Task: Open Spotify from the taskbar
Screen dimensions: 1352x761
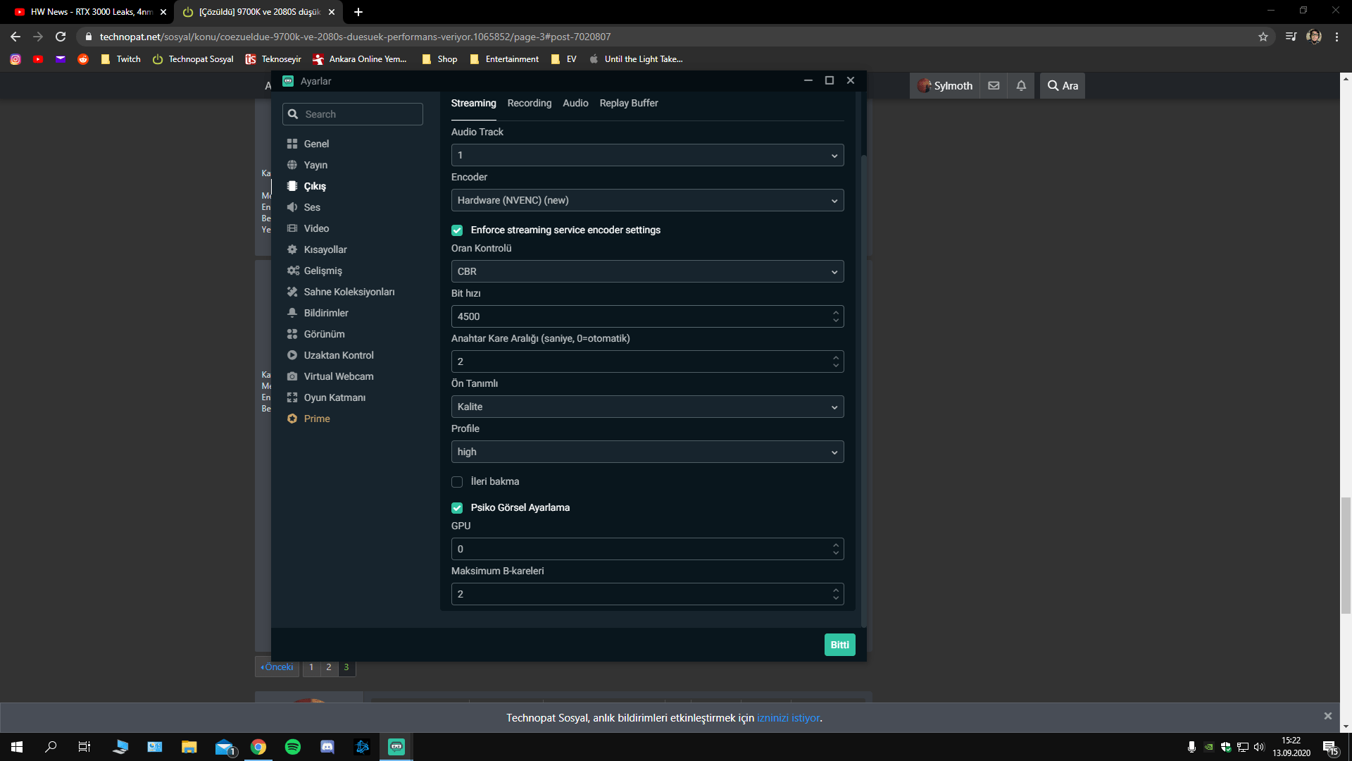Action: [293, 747]
